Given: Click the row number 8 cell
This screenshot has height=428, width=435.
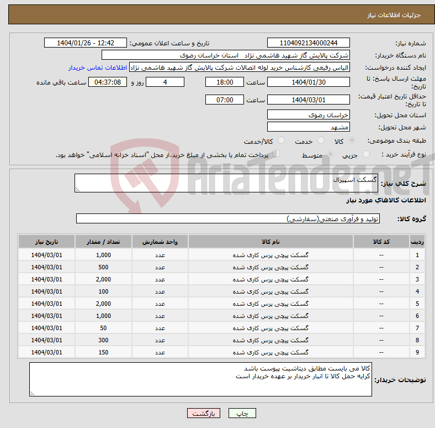Looking at the screenshot, I should (x=417, y=340).
